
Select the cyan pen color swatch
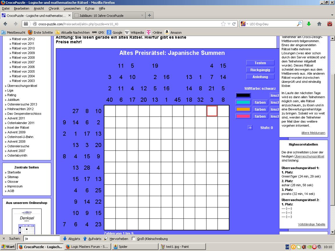(243, 102)
